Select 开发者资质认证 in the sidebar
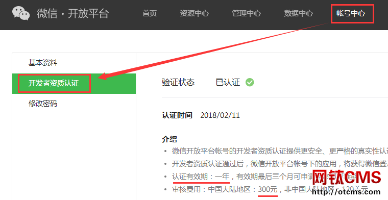 pyautogui.click(x=74, y=83)
